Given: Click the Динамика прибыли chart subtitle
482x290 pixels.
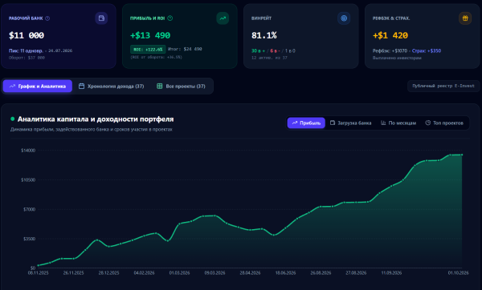Looking at the screenshot, I should click(x=92, y=130).
